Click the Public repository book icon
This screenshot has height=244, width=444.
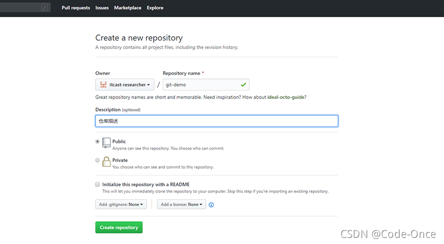[x=106, y=143]
